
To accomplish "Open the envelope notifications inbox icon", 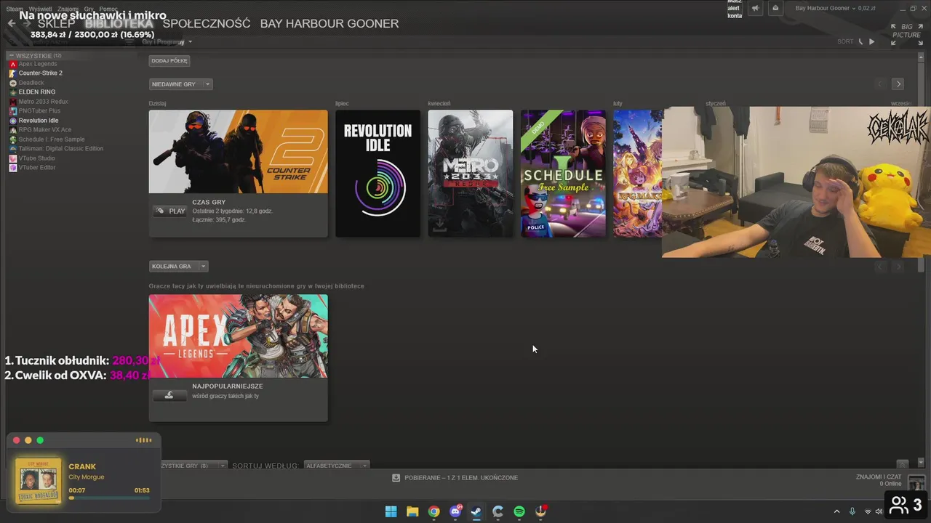I will 775,8.
